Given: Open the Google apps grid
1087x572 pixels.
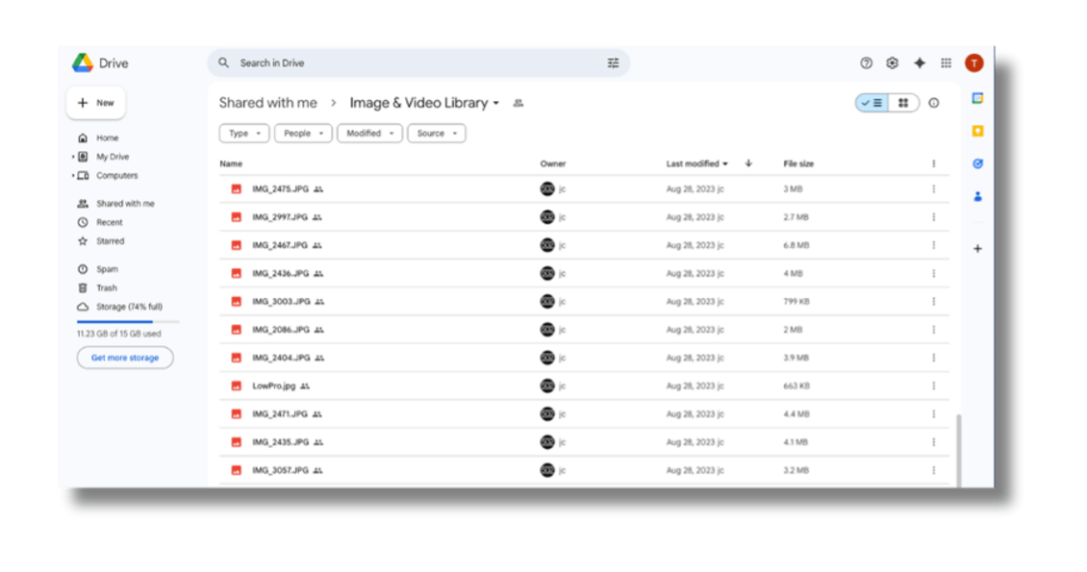Looking at the screenshot, I should click(946, 62).
